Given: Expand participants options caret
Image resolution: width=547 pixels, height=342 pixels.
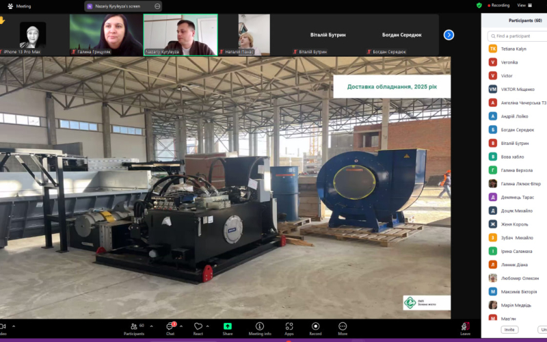Looking at the screenshot, I should pos(151,326).
